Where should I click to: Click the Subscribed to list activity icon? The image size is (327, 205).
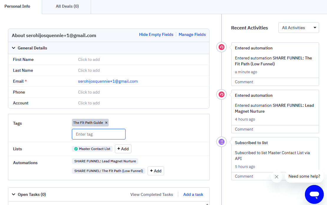click(222, 142)
